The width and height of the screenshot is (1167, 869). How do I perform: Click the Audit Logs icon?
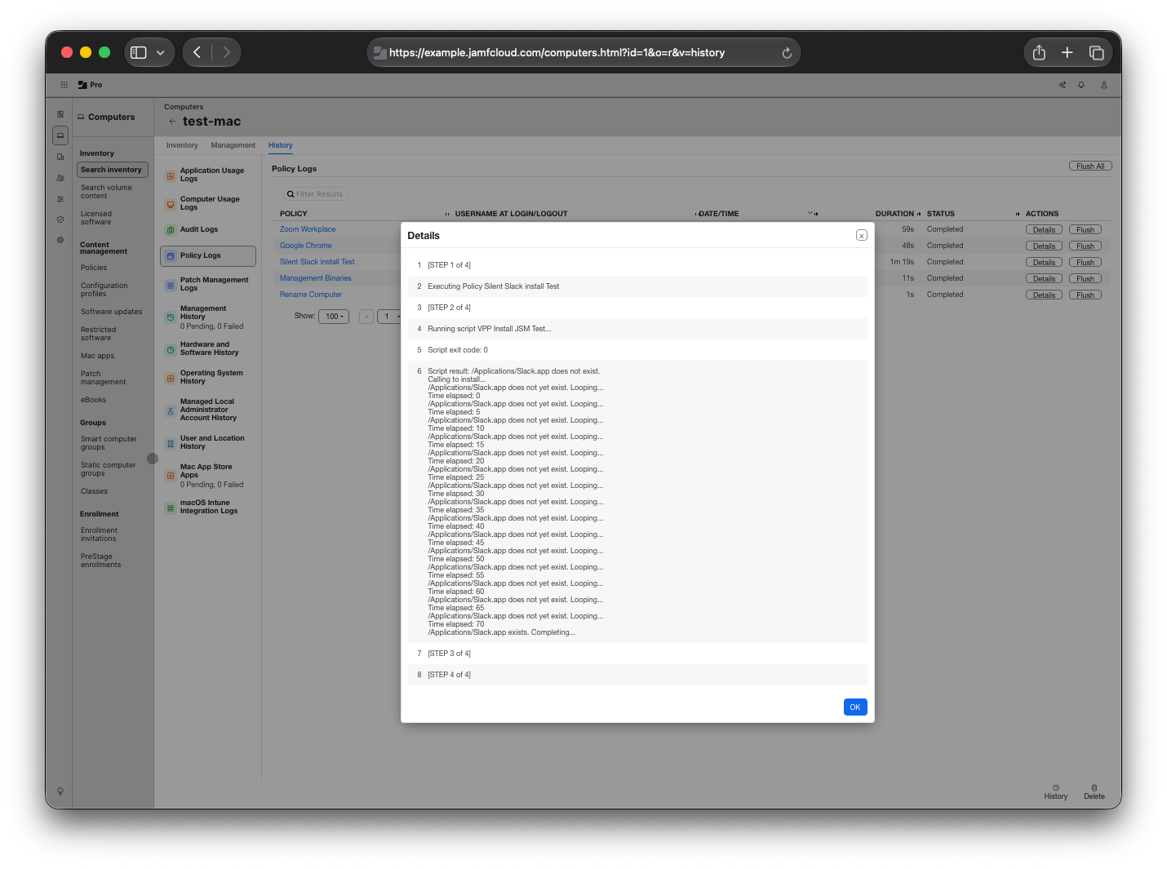[x=171, y=230]
